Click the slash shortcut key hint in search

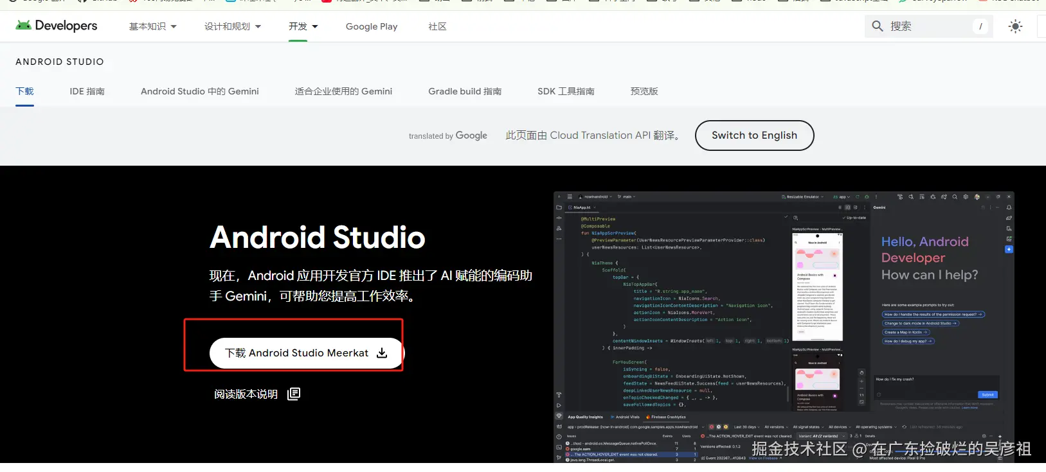coord(980,26)
